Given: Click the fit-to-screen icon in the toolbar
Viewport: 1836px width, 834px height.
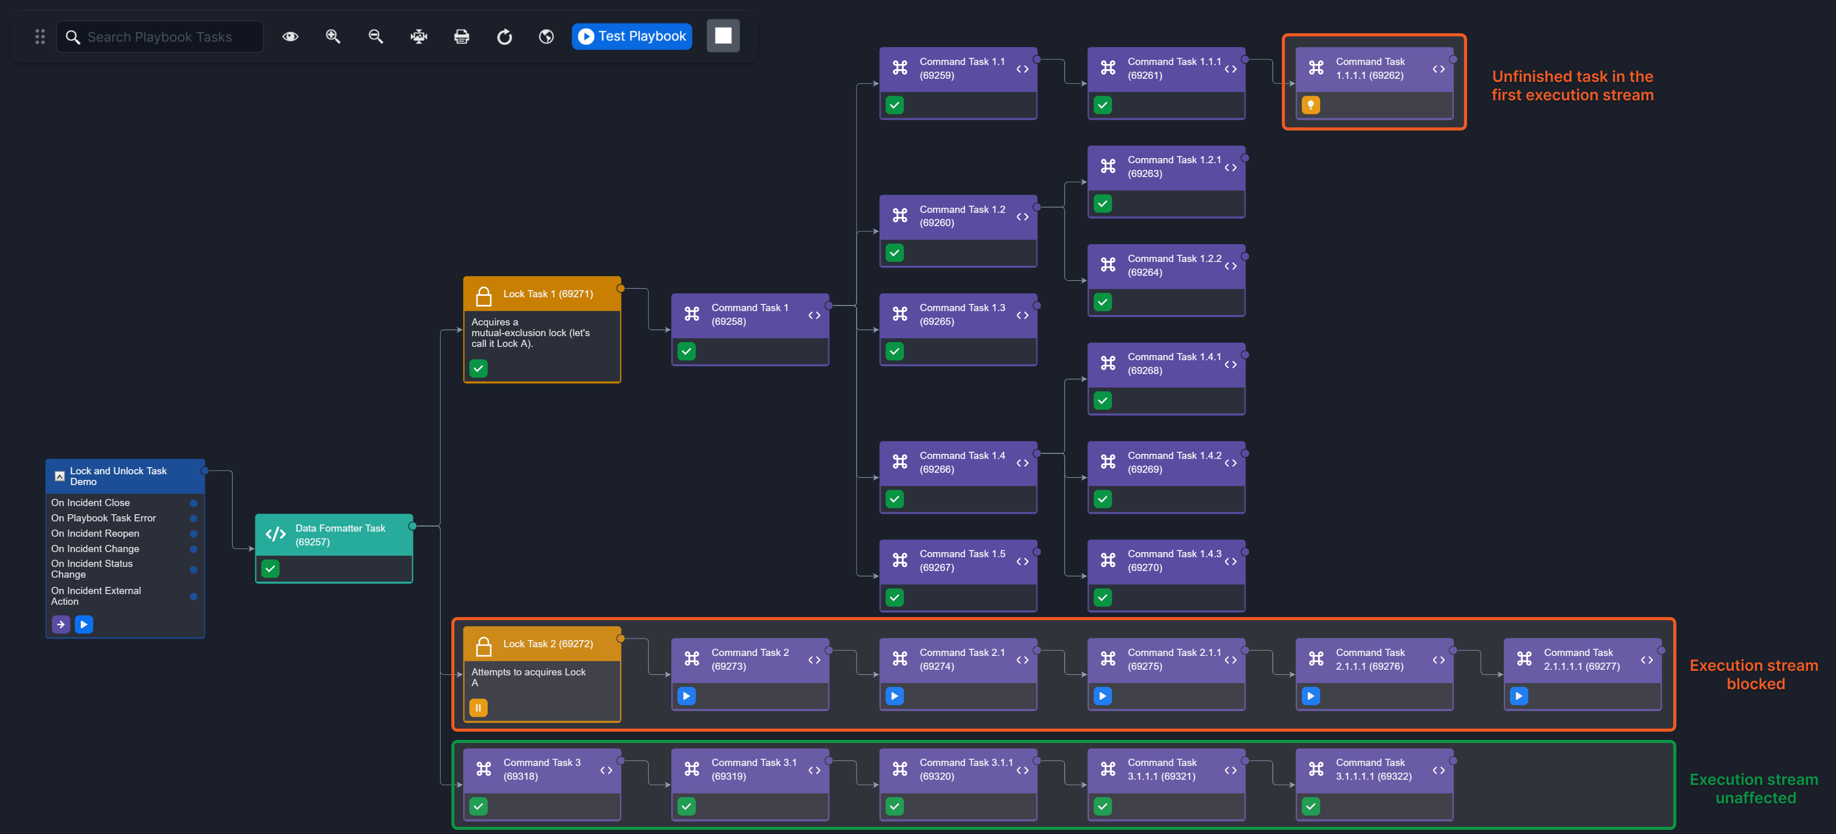Looking at the screenshot, I should click(419, 36).
